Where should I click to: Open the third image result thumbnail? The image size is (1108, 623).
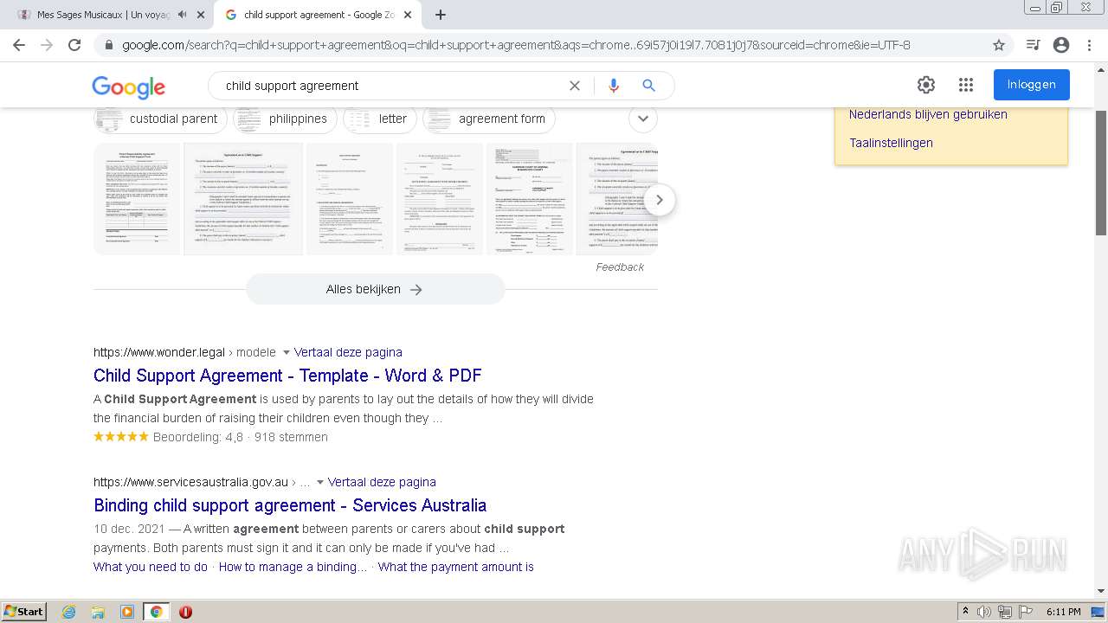(350, 199)
